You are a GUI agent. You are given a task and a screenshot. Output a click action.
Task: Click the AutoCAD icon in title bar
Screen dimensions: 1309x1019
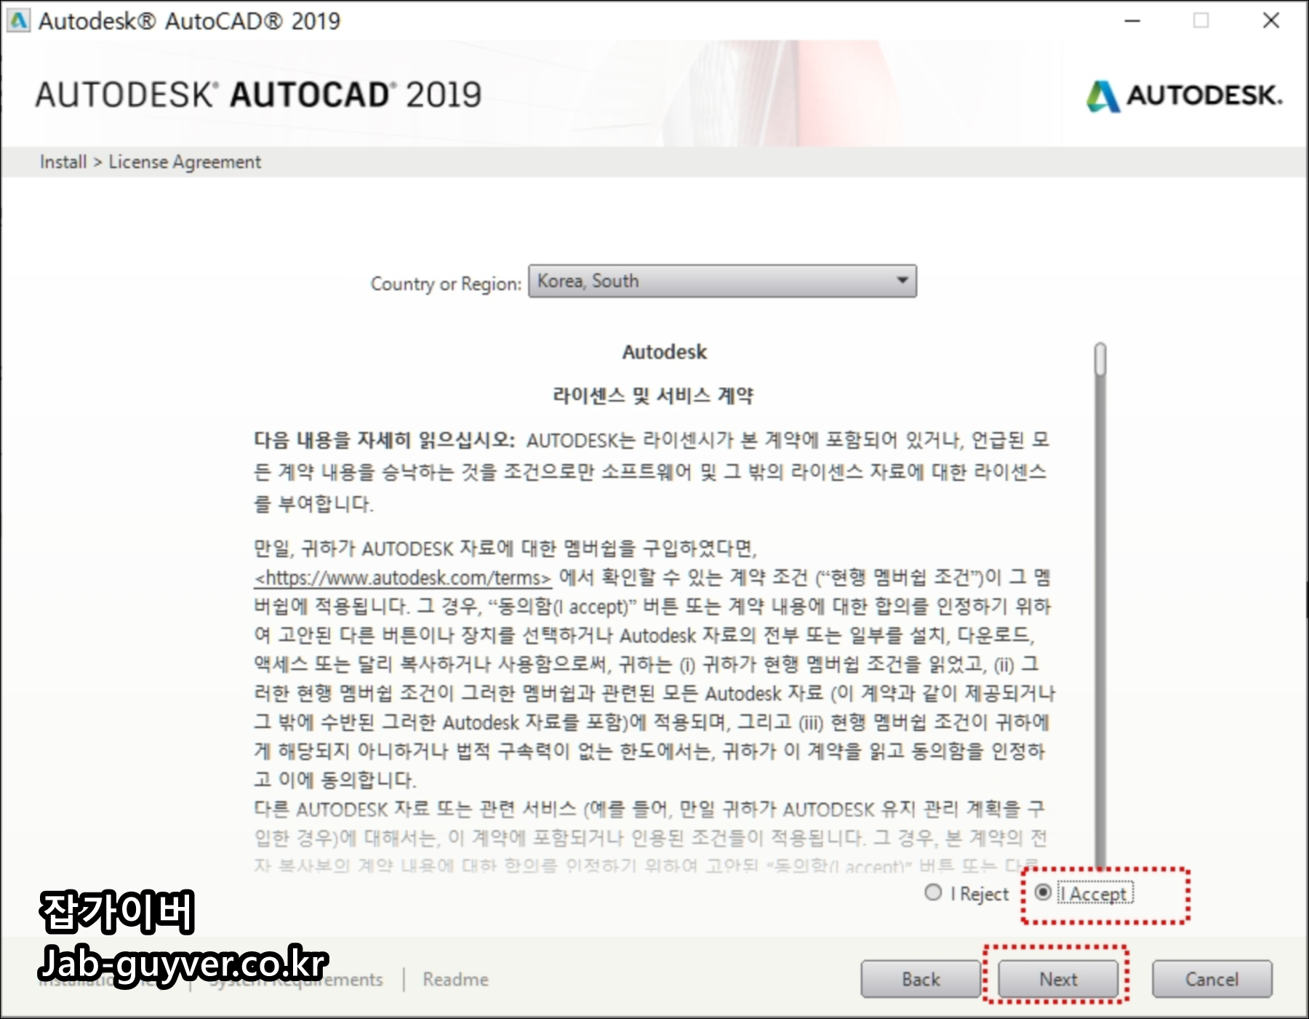(17, 20)
